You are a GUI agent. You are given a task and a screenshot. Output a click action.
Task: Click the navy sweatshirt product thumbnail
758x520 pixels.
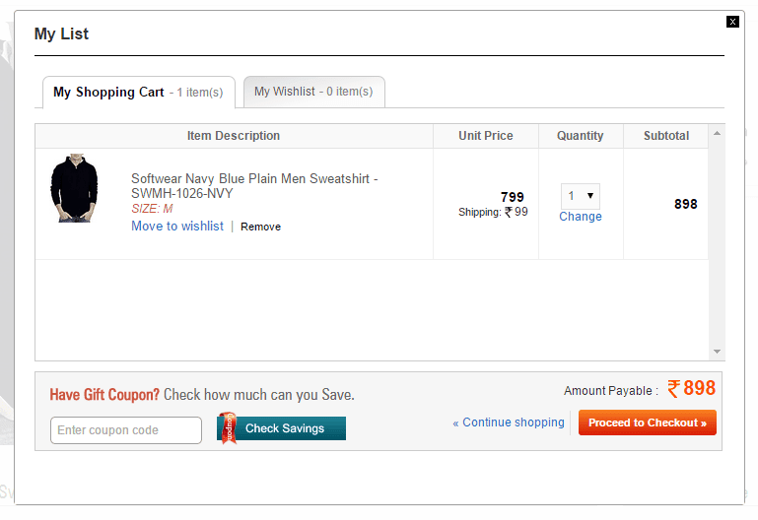74,189
